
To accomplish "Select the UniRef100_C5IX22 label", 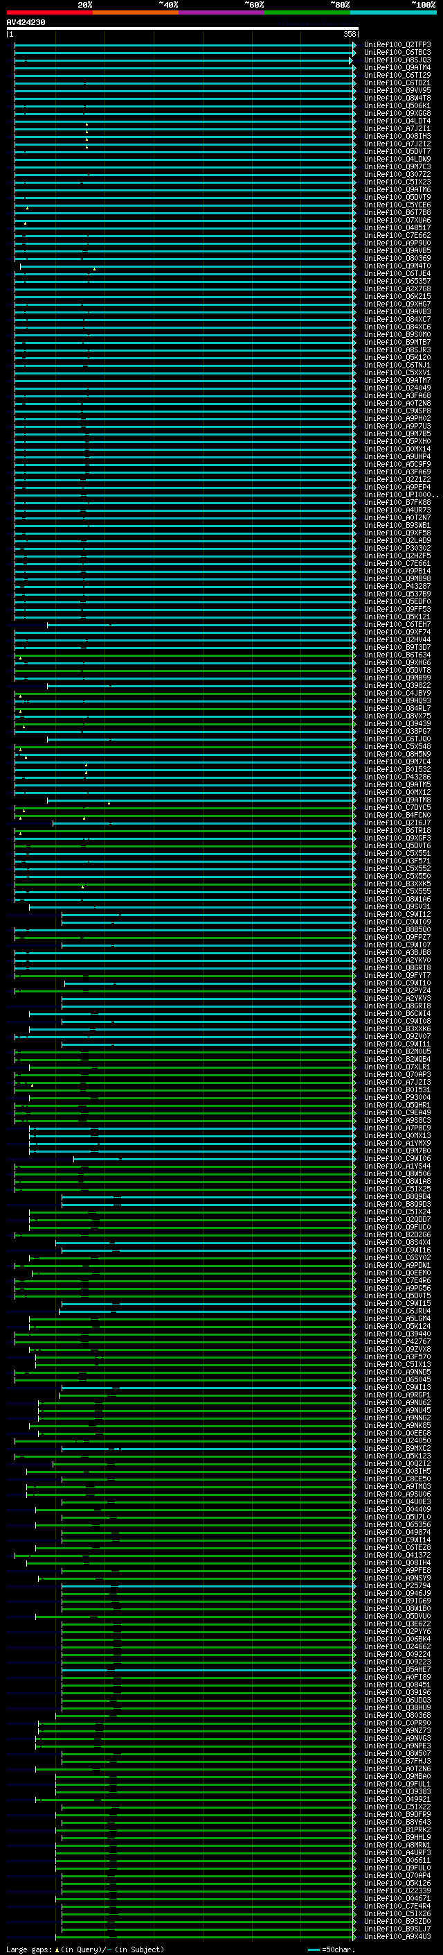I will tap(397, 1807).
